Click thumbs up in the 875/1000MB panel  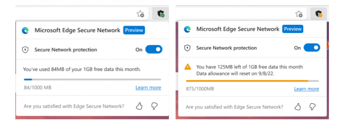pyautogui.click(x=298, y=107)
